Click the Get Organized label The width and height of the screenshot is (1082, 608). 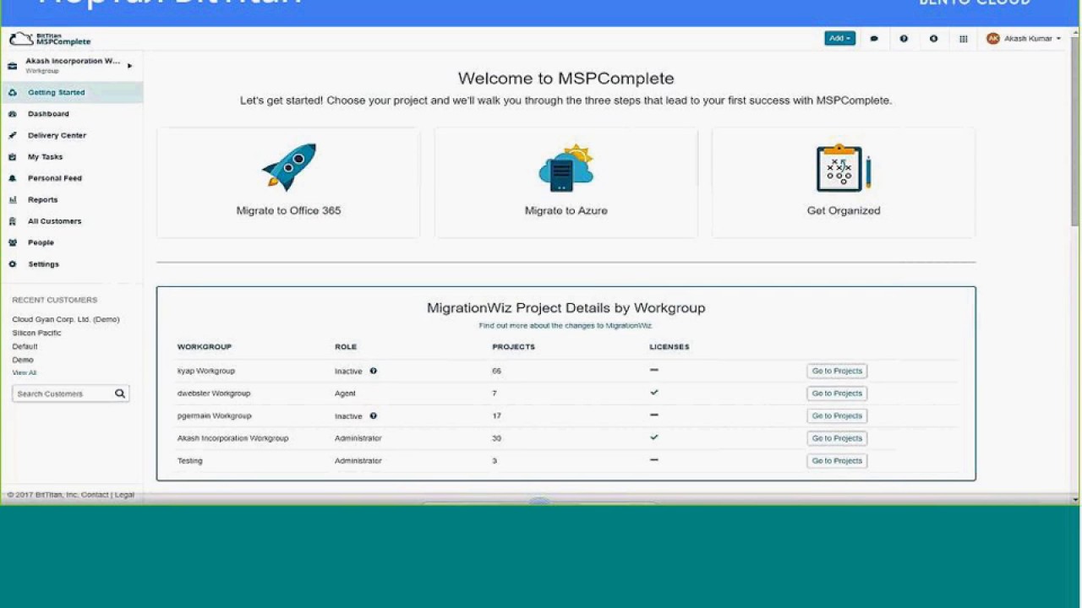[x=844, y=210]
